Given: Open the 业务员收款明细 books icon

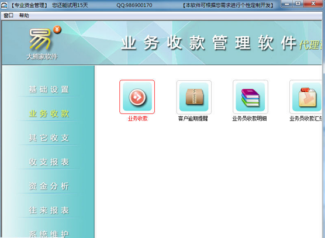Looking at the screenshot, I should (250, 97).
